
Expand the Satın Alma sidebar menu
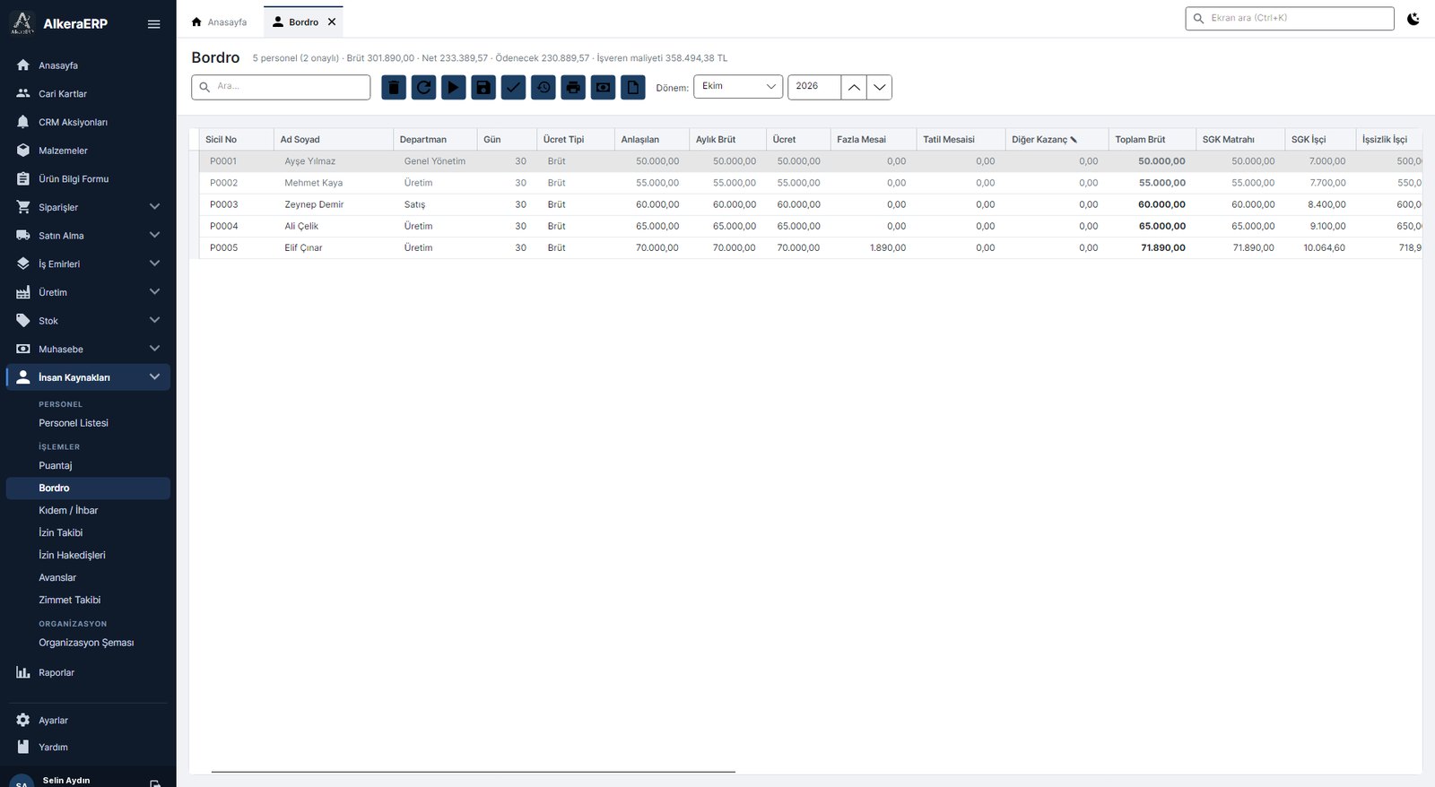pos(88,236)
